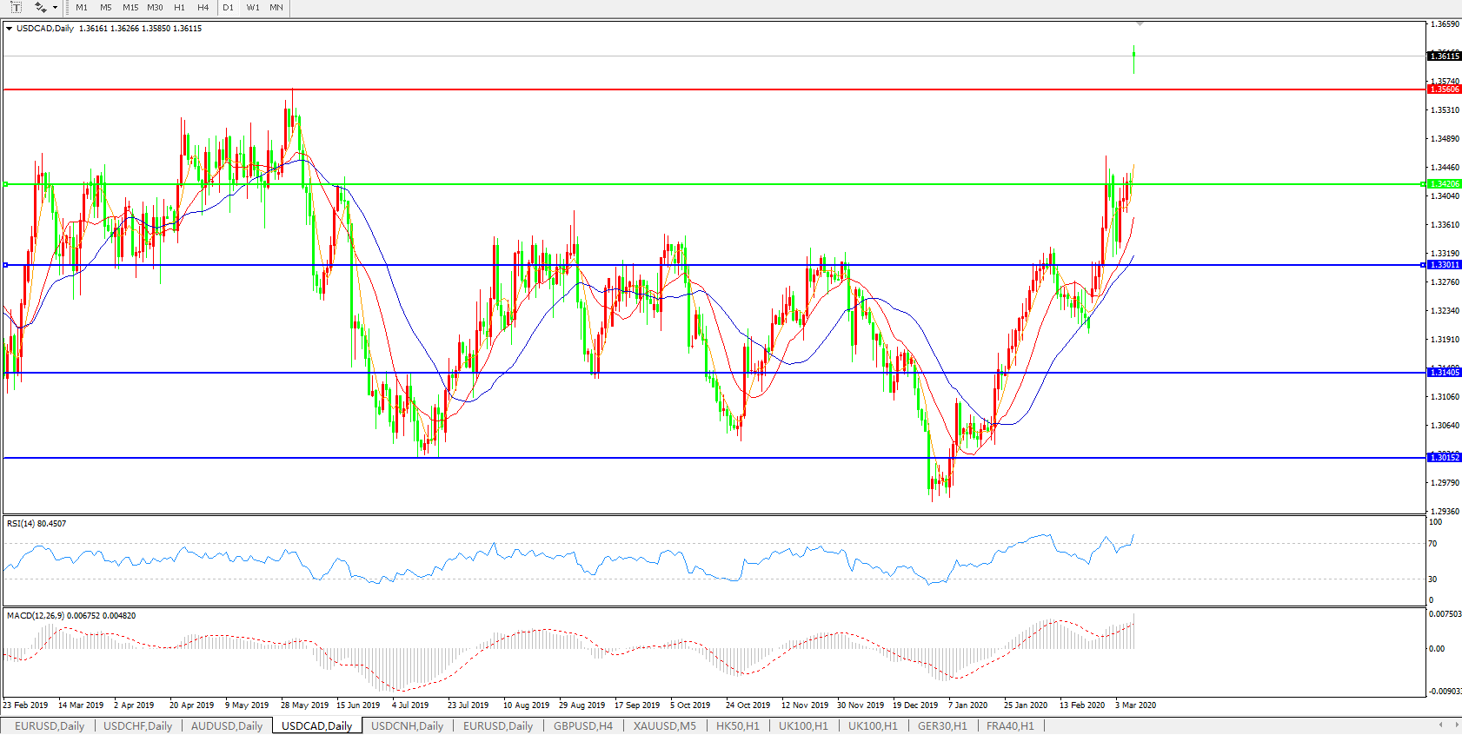Click the arrows objects tool icon
The height and width of the screenshot is (735, 1462).
(40, 8)
